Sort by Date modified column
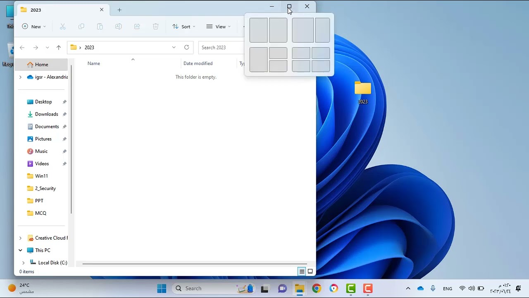 click(x=198, y=63)
